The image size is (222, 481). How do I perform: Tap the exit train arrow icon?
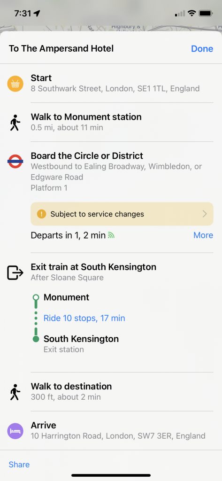15,273
